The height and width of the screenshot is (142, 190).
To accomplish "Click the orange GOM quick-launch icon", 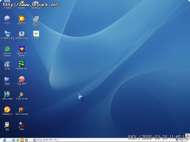I will tap(22, 140).
